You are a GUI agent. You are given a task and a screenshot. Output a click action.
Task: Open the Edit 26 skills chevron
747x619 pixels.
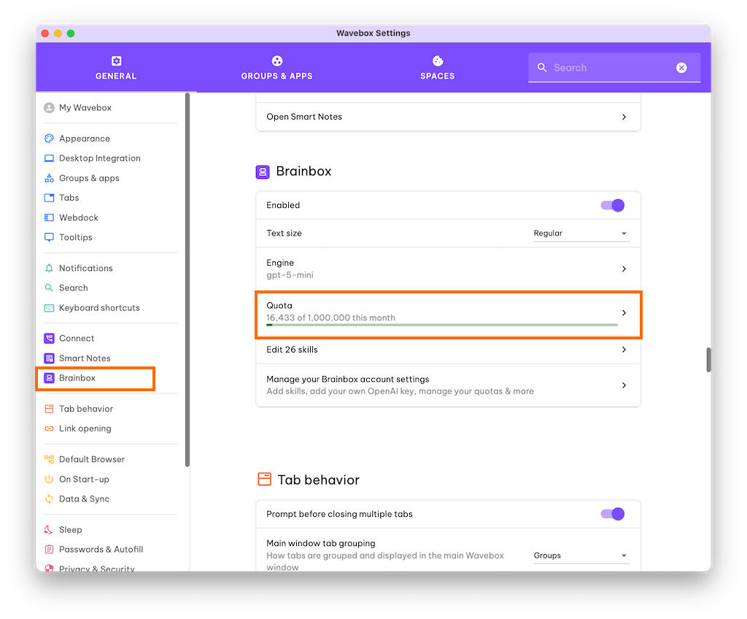(624, 350)
